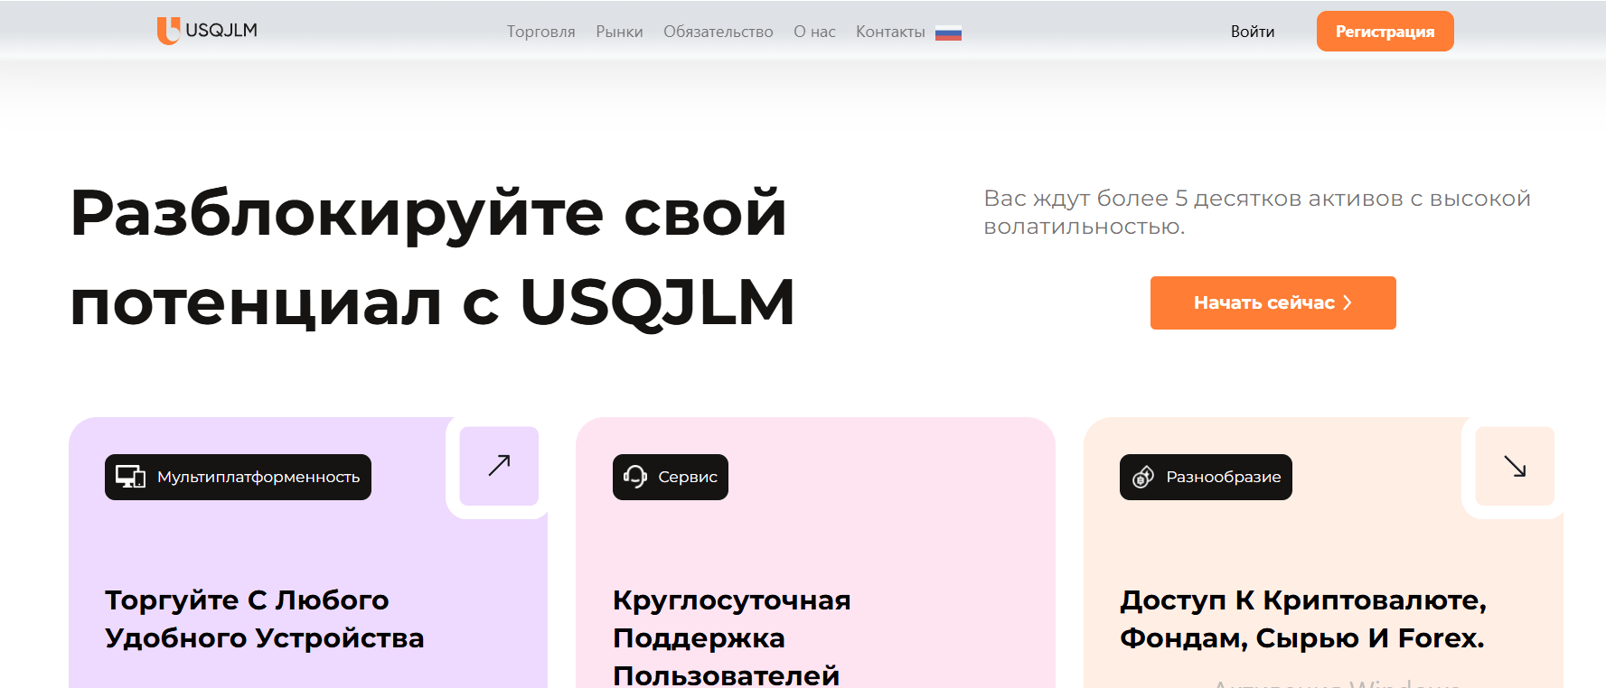Click the coins icon in Разнообразие badge

tap(1143, 477)
